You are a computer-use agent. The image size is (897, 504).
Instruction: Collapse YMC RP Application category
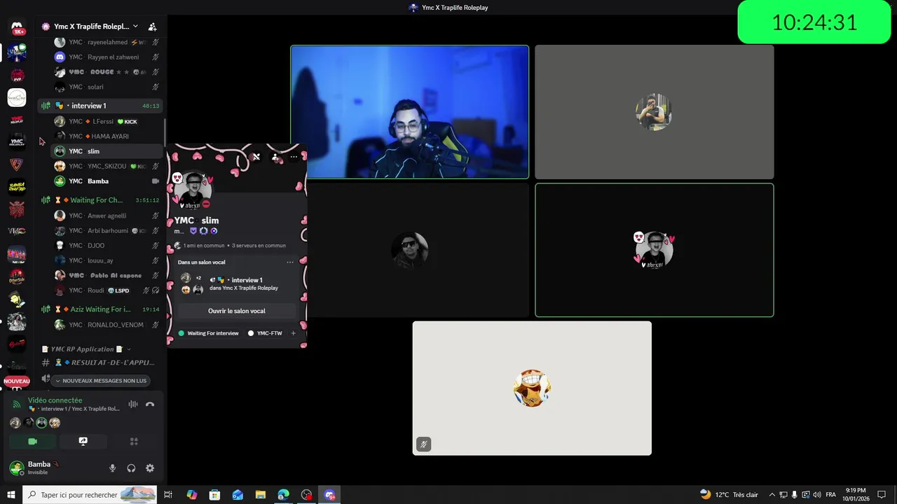coord(86,349)
